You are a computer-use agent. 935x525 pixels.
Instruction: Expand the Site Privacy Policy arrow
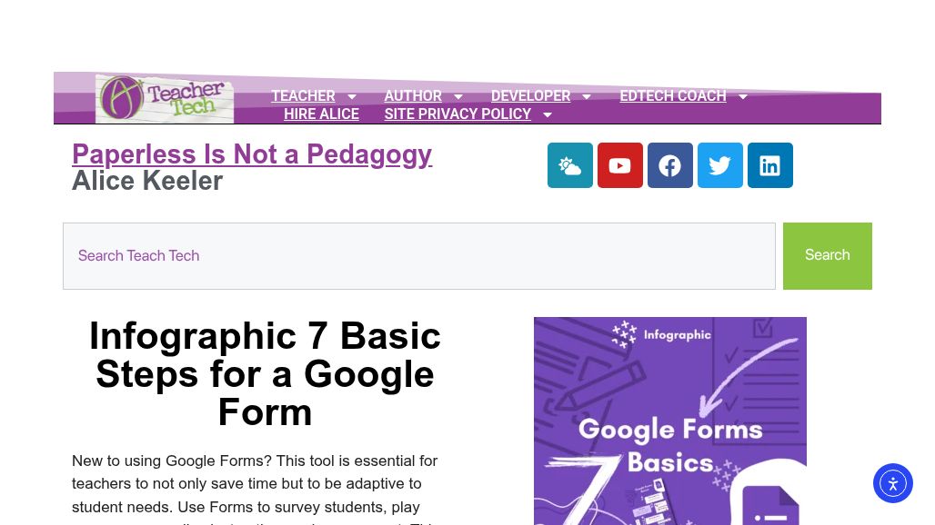[548, 114]
